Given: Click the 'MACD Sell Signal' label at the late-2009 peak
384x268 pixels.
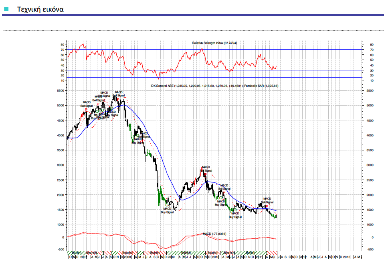Looking at the screenshot, I should [206, 169].
